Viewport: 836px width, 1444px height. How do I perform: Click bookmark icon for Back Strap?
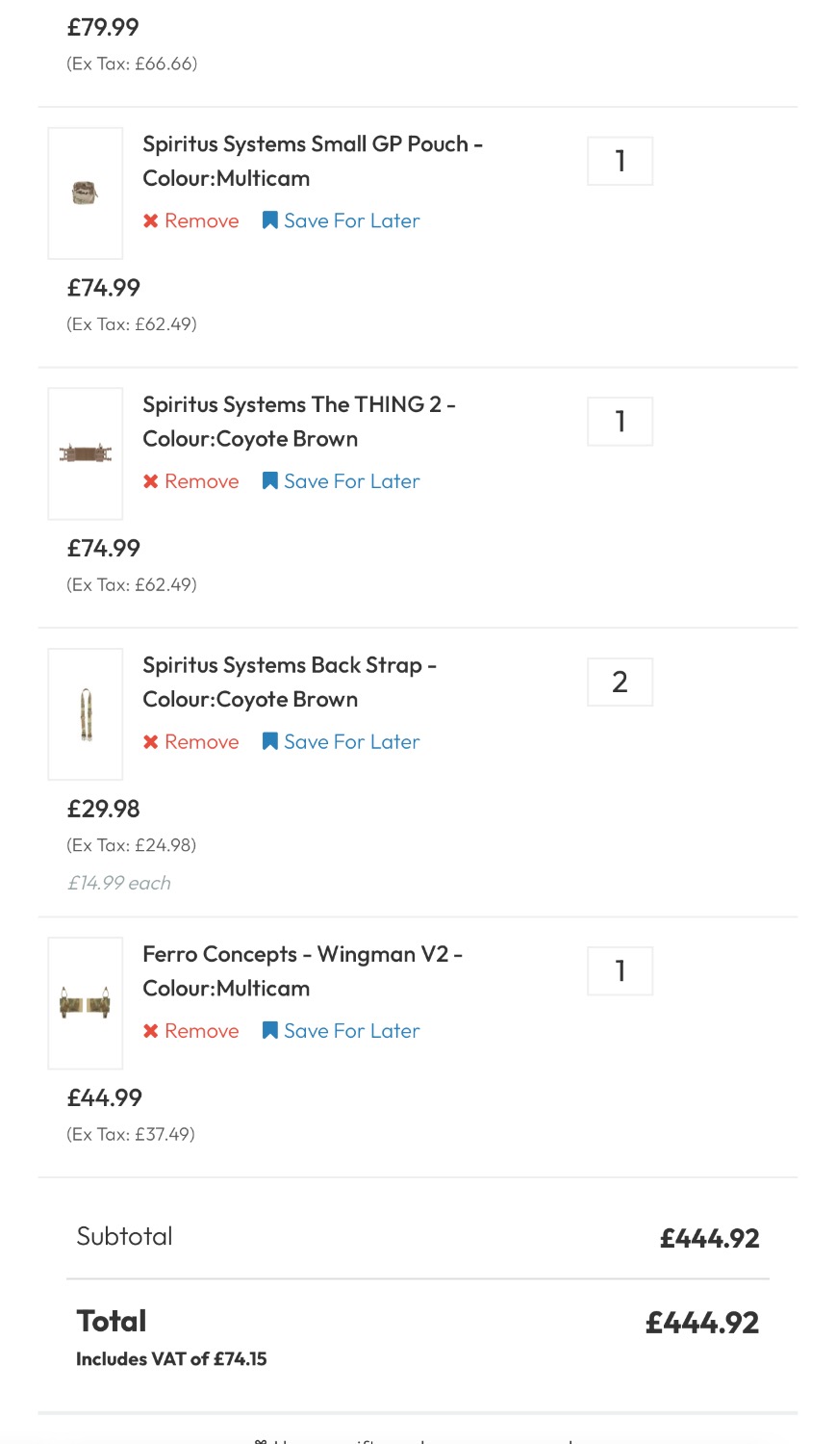pyautogui.click(x=270, y=742)
